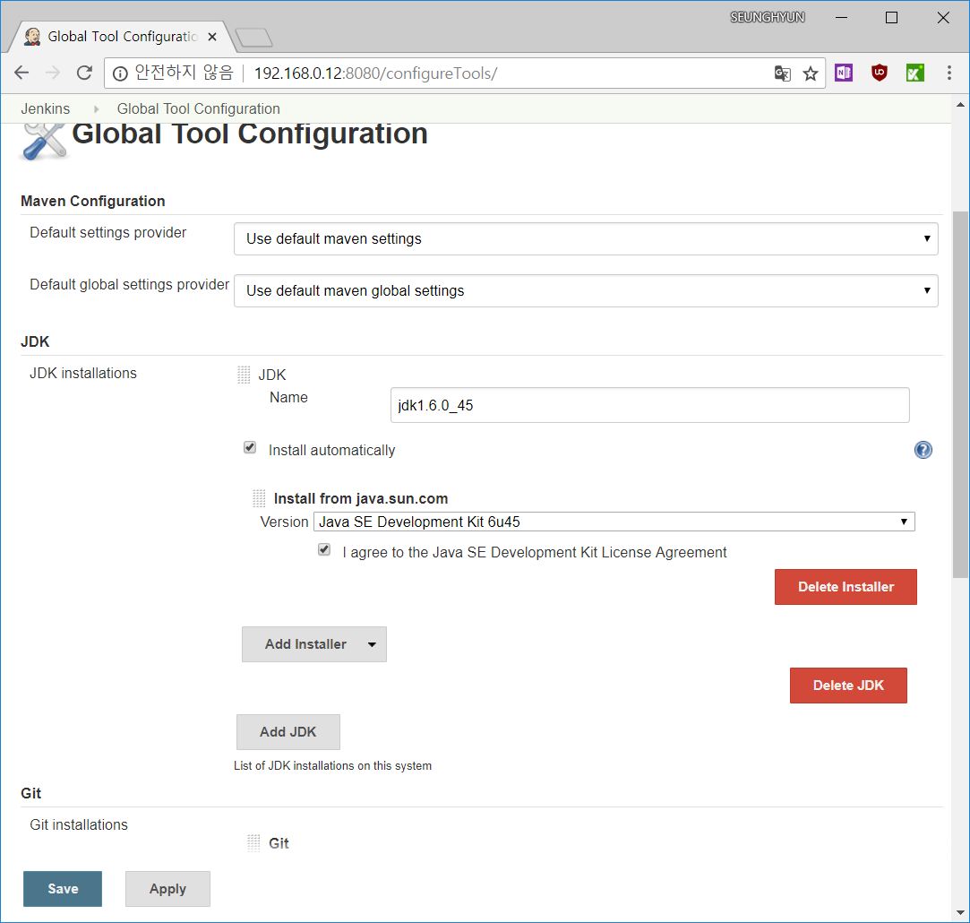This screenshot has height=923, width=970.
Task: Click the Global Tool Configuration wrench icon
Action: tap(43, 142)
